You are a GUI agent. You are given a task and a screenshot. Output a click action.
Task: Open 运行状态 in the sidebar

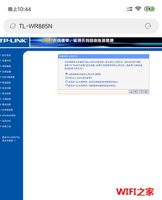pyautogui.click(x=6, y=55)
